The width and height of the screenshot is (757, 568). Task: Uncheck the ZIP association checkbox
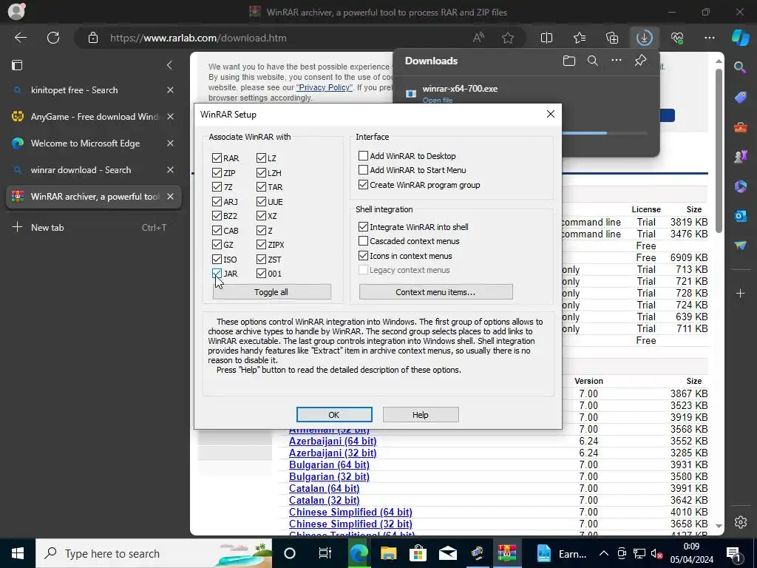(217, 172)
